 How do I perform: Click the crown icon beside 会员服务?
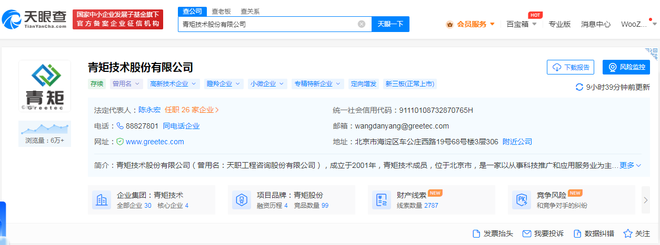pyautogui.click(x=450, y=24)
